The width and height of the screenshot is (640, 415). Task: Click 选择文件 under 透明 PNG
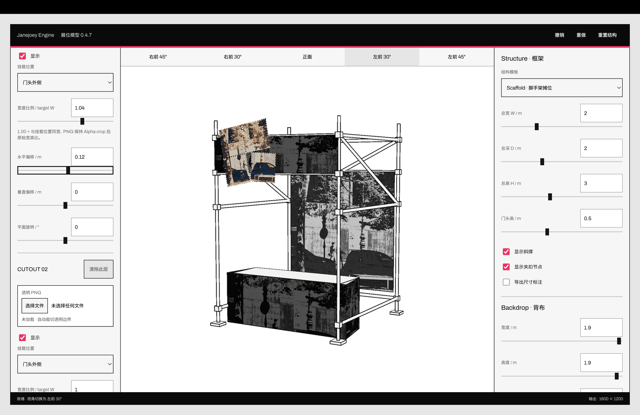click(x=35, y=306)
